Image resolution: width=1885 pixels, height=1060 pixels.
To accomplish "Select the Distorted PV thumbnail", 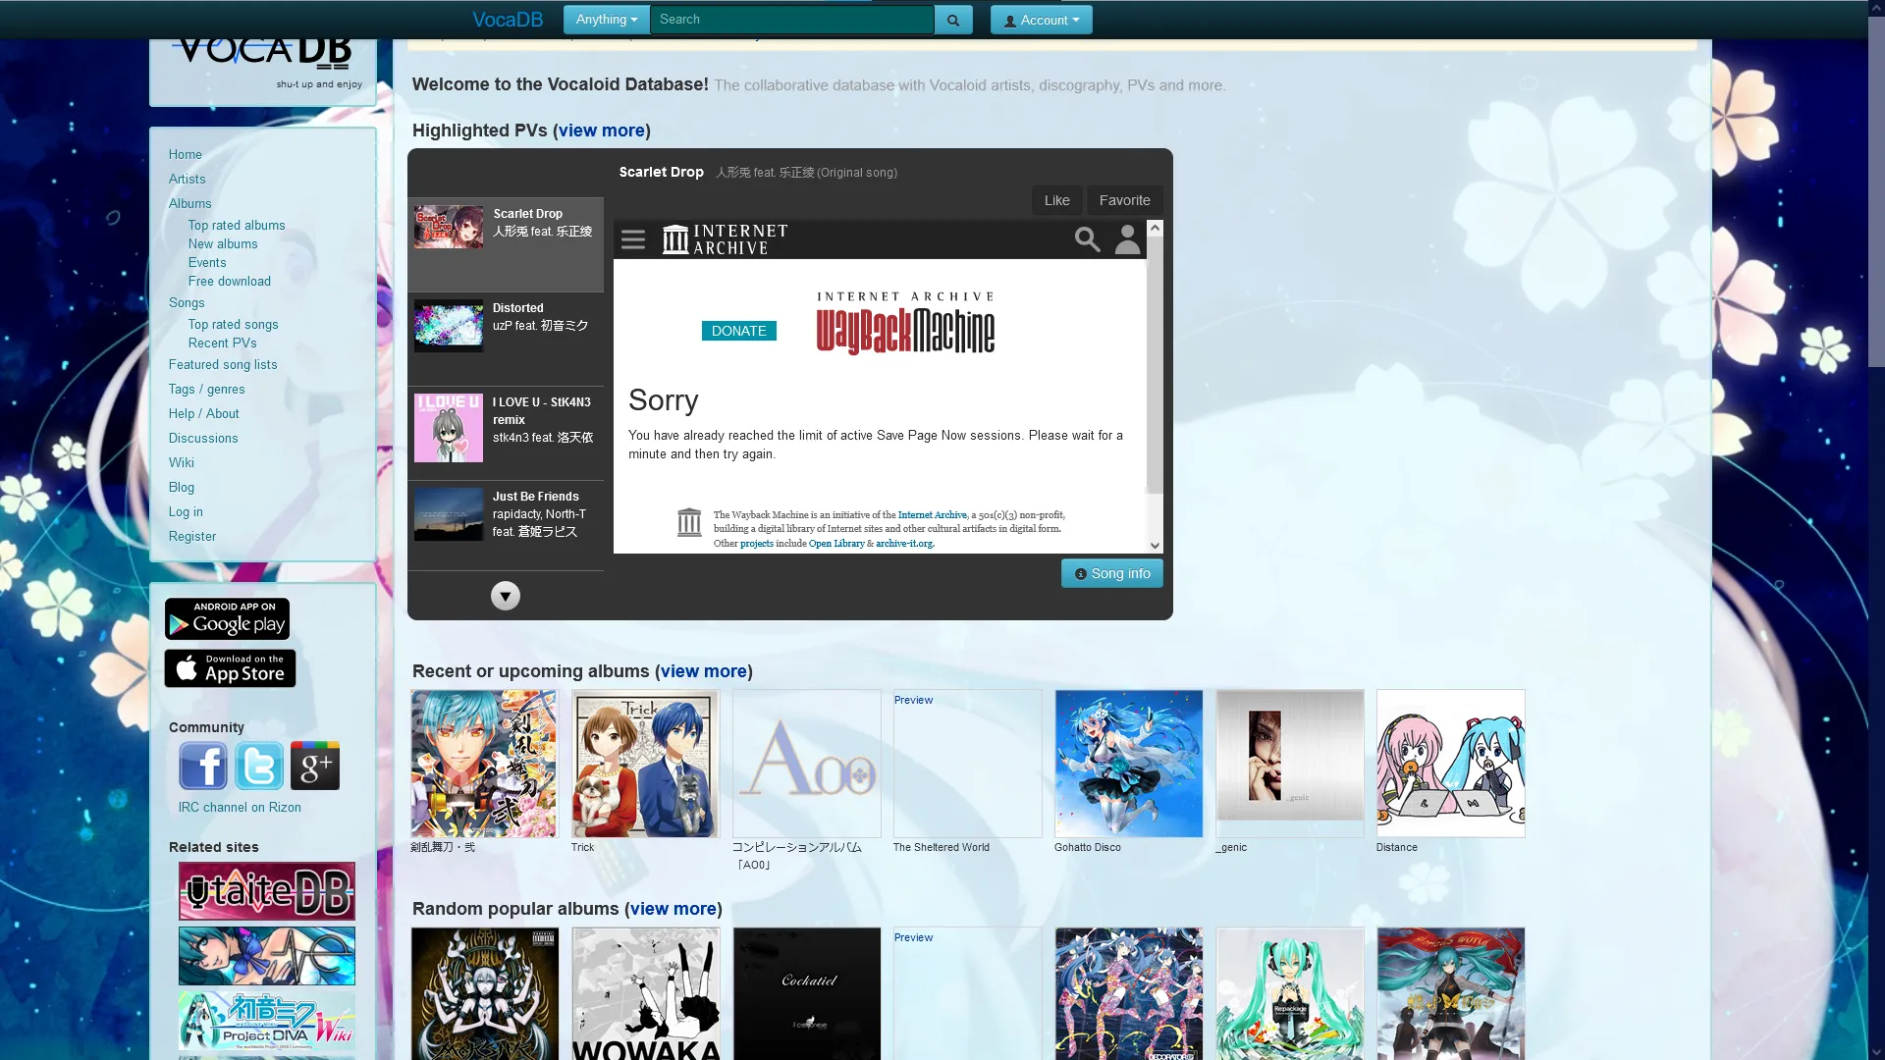I will pos(449,325).
